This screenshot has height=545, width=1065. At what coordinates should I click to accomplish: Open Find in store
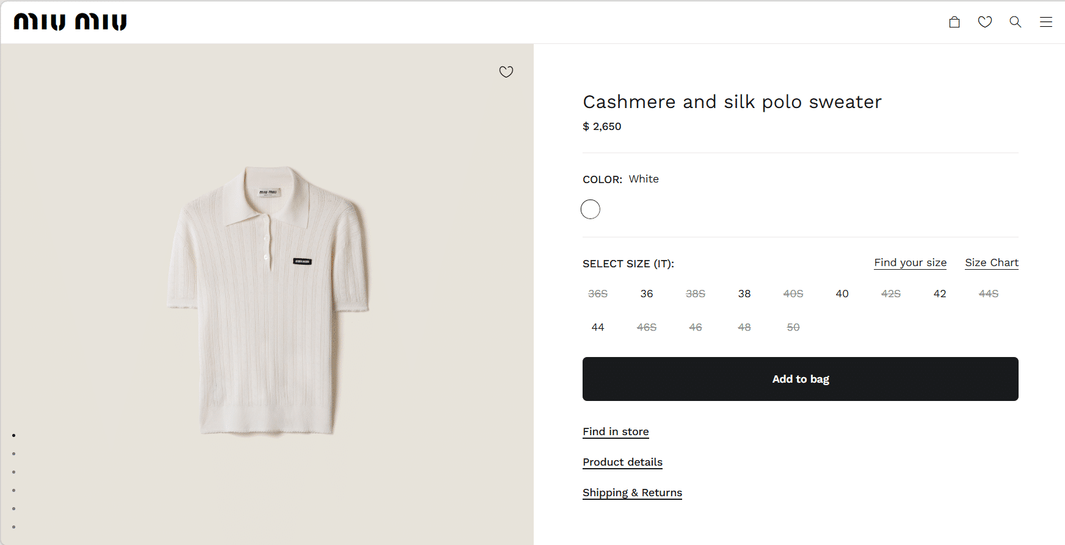point(616,431)
